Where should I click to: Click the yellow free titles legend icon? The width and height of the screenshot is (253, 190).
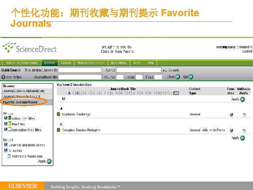[x=10, y=123]
